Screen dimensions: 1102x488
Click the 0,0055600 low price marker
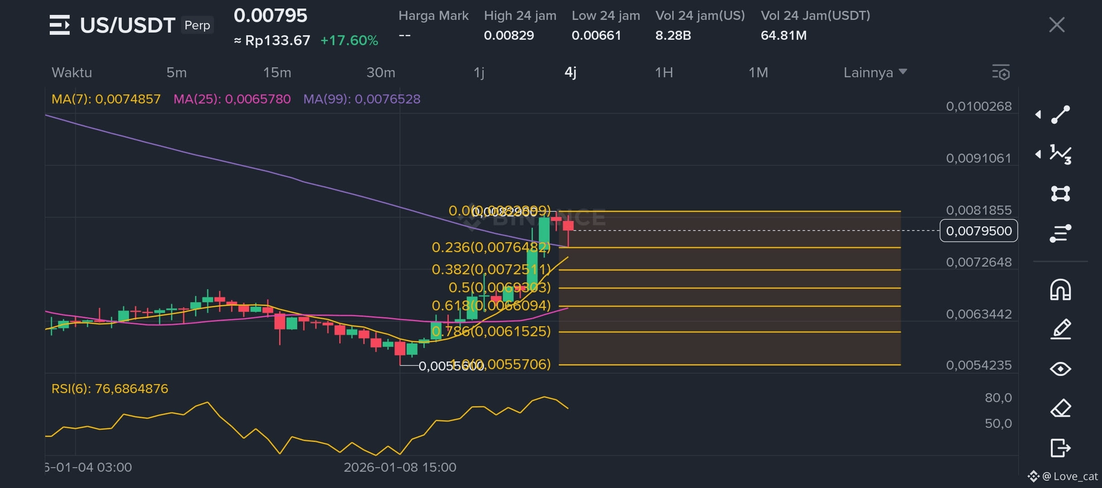click(451, 366)
